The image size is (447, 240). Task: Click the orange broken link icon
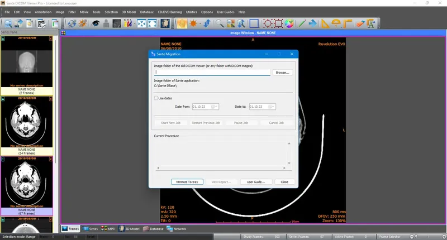[83, 23]
